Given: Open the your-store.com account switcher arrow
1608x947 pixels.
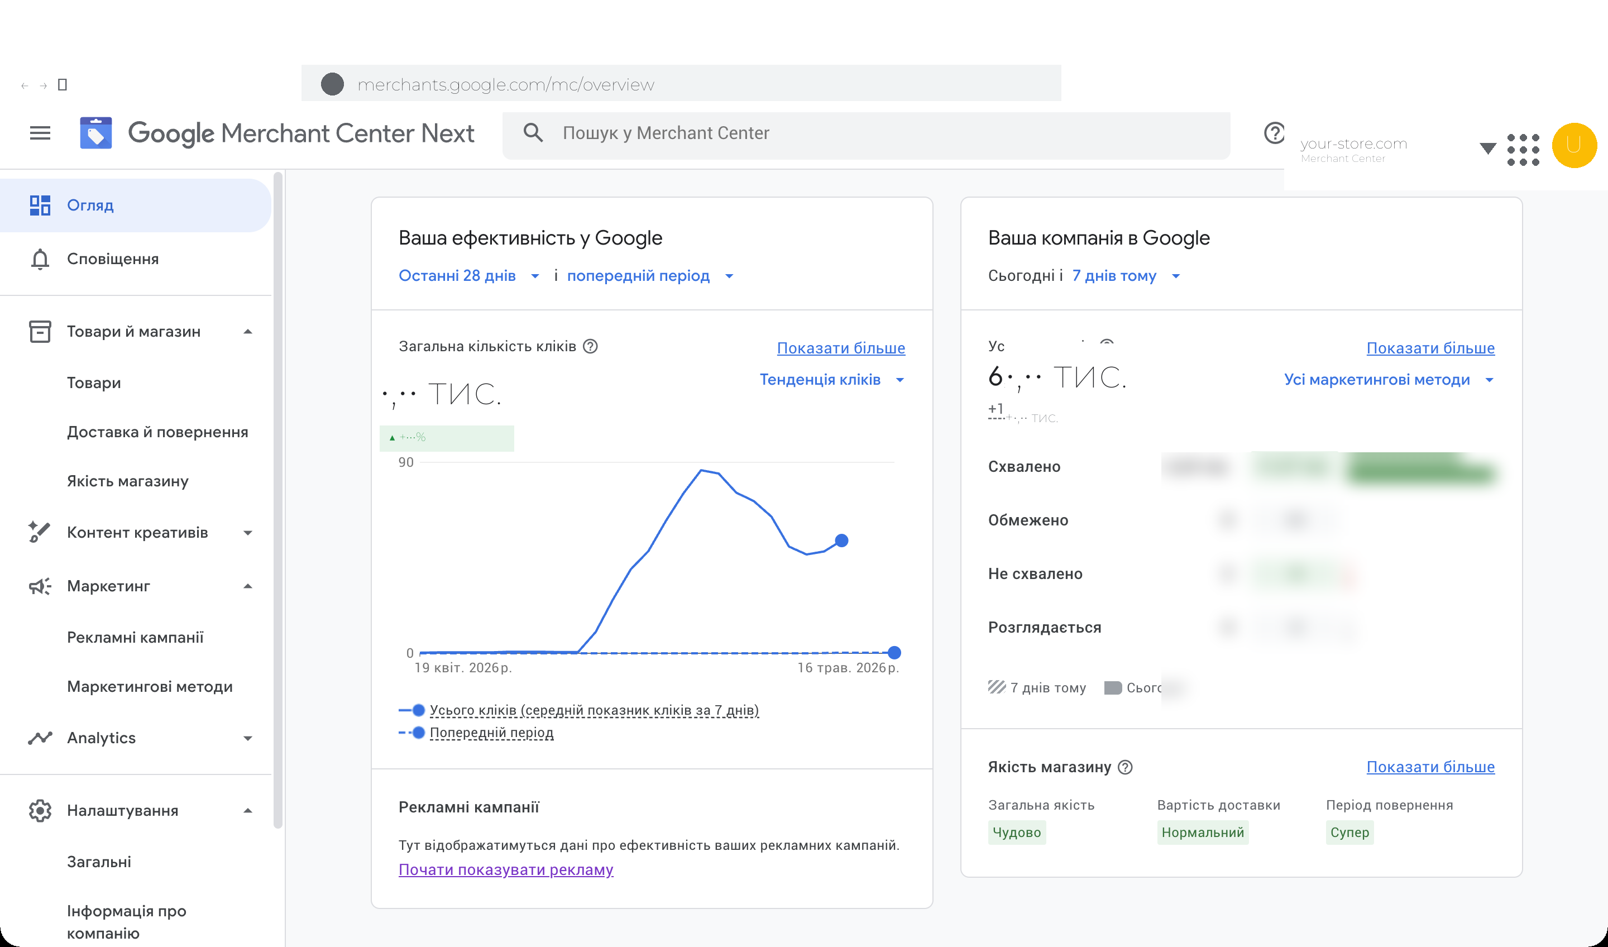Looking at the screenshot, I should pos(1487,149).
